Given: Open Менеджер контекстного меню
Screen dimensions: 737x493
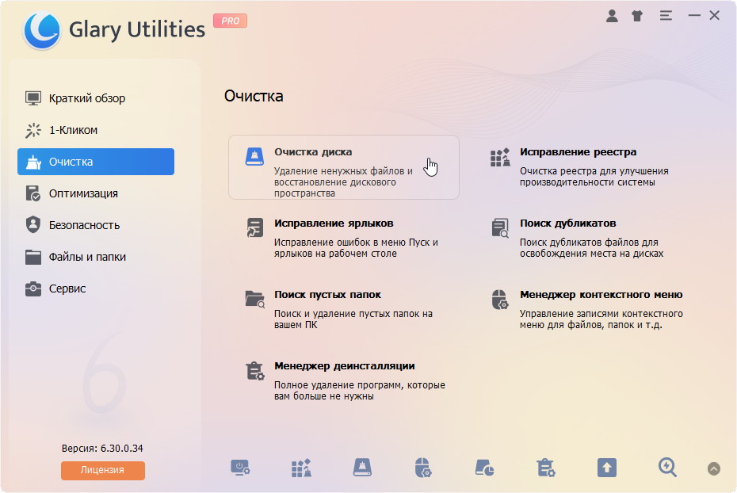Looking at the screenshot, I should point(589,310).
